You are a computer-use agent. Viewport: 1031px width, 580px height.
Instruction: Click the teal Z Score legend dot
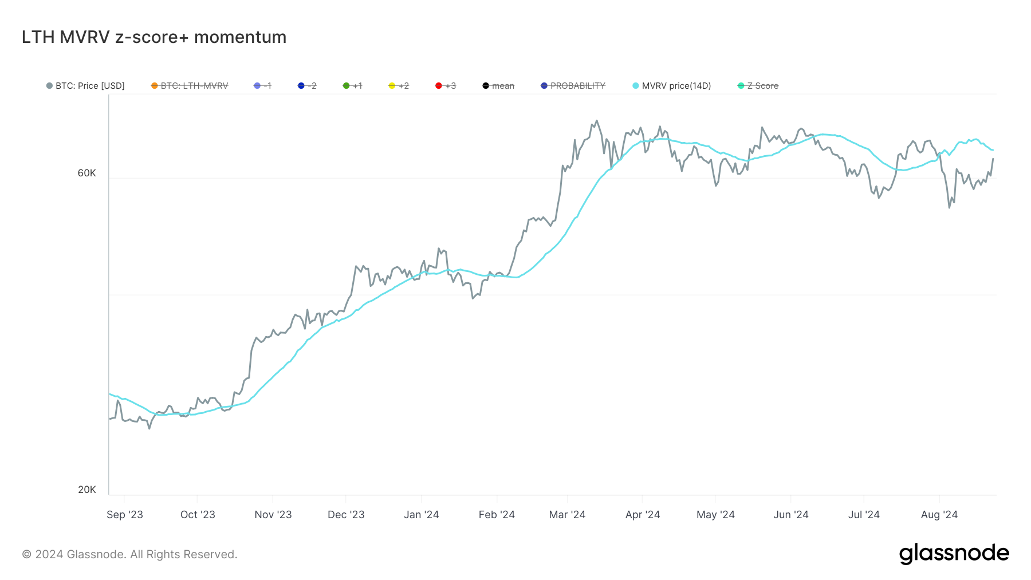click(x=741, y=86)
